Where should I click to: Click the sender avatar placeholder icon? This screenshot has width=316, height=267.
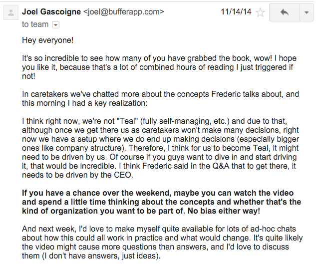coord(11,12)
